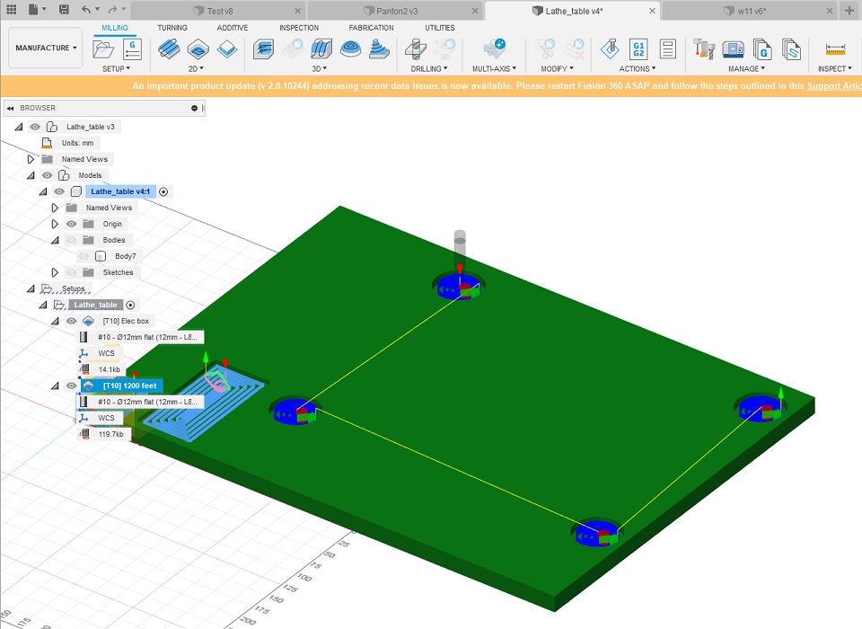Toggle visibility of Origin folder
This screenshot has width=862, height=629.
[72, 224]
